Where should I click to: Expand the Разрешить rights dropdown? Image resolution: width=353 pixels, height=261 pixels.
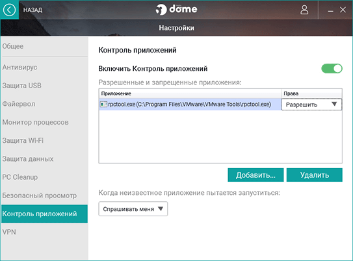coord(311,105)
